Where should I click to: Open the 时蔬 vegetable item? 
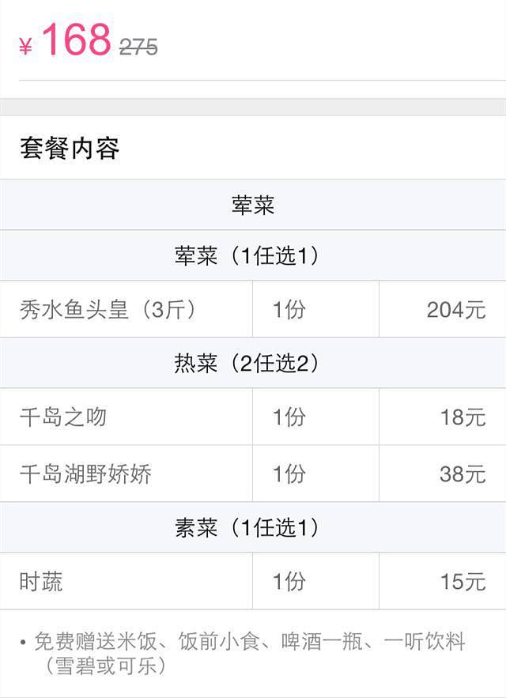tap(41, 582)
